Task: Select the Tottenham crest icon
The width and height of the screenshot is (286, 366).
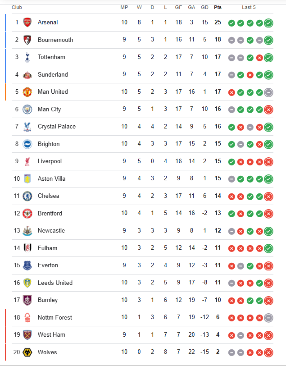Action: (x=27, y=57)
